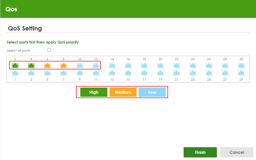Enable the Select all ports checkbox

point(49,50)
